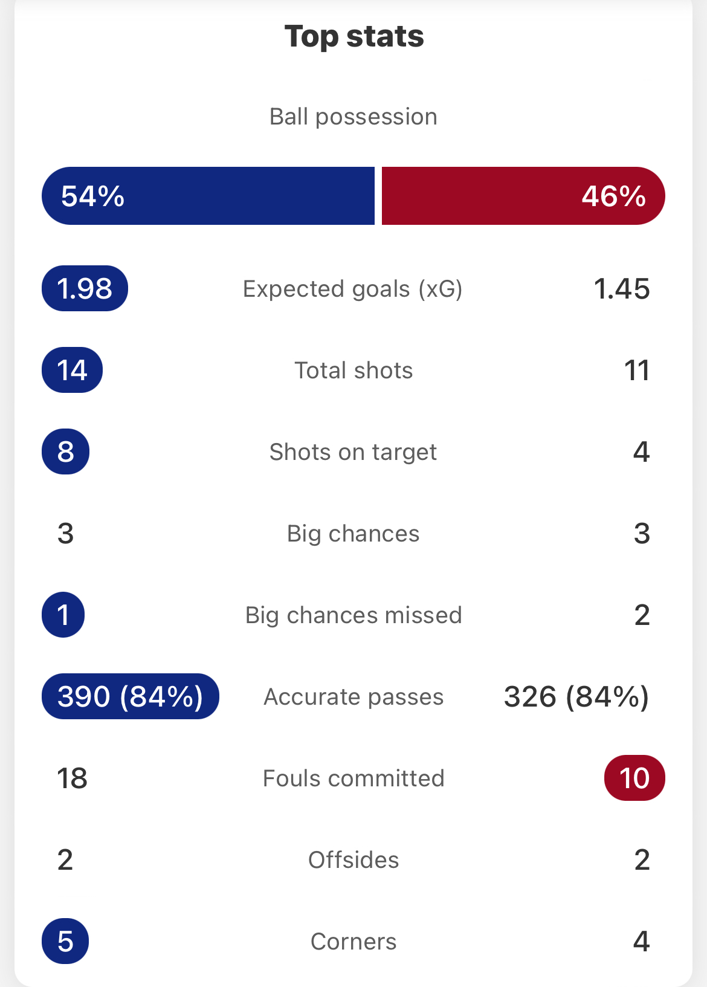Click the Top stats heading
The image size is (707, 987).
[x=354, y=36]
